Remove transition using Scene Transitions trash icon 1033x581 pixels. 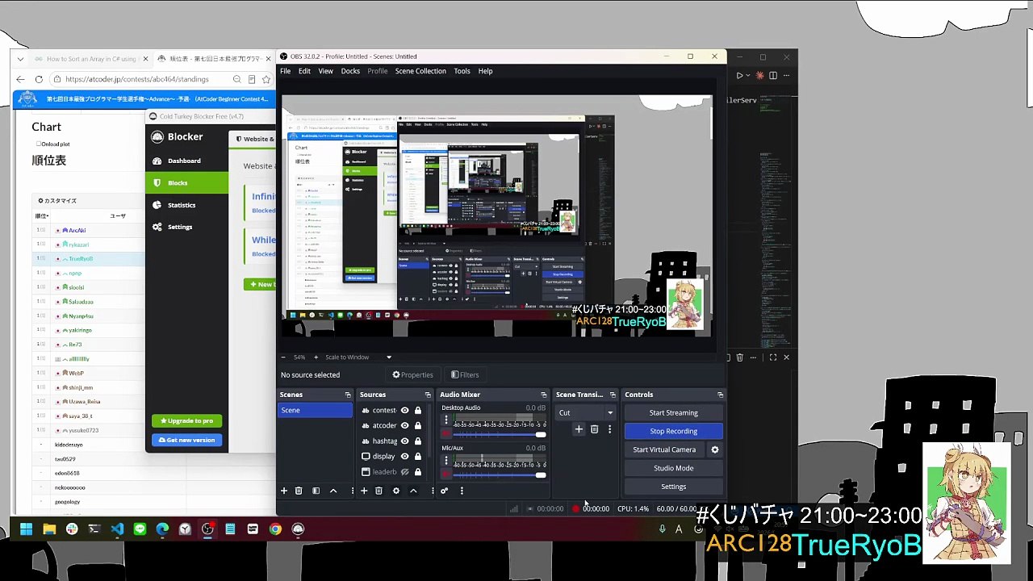coord(595,429)
